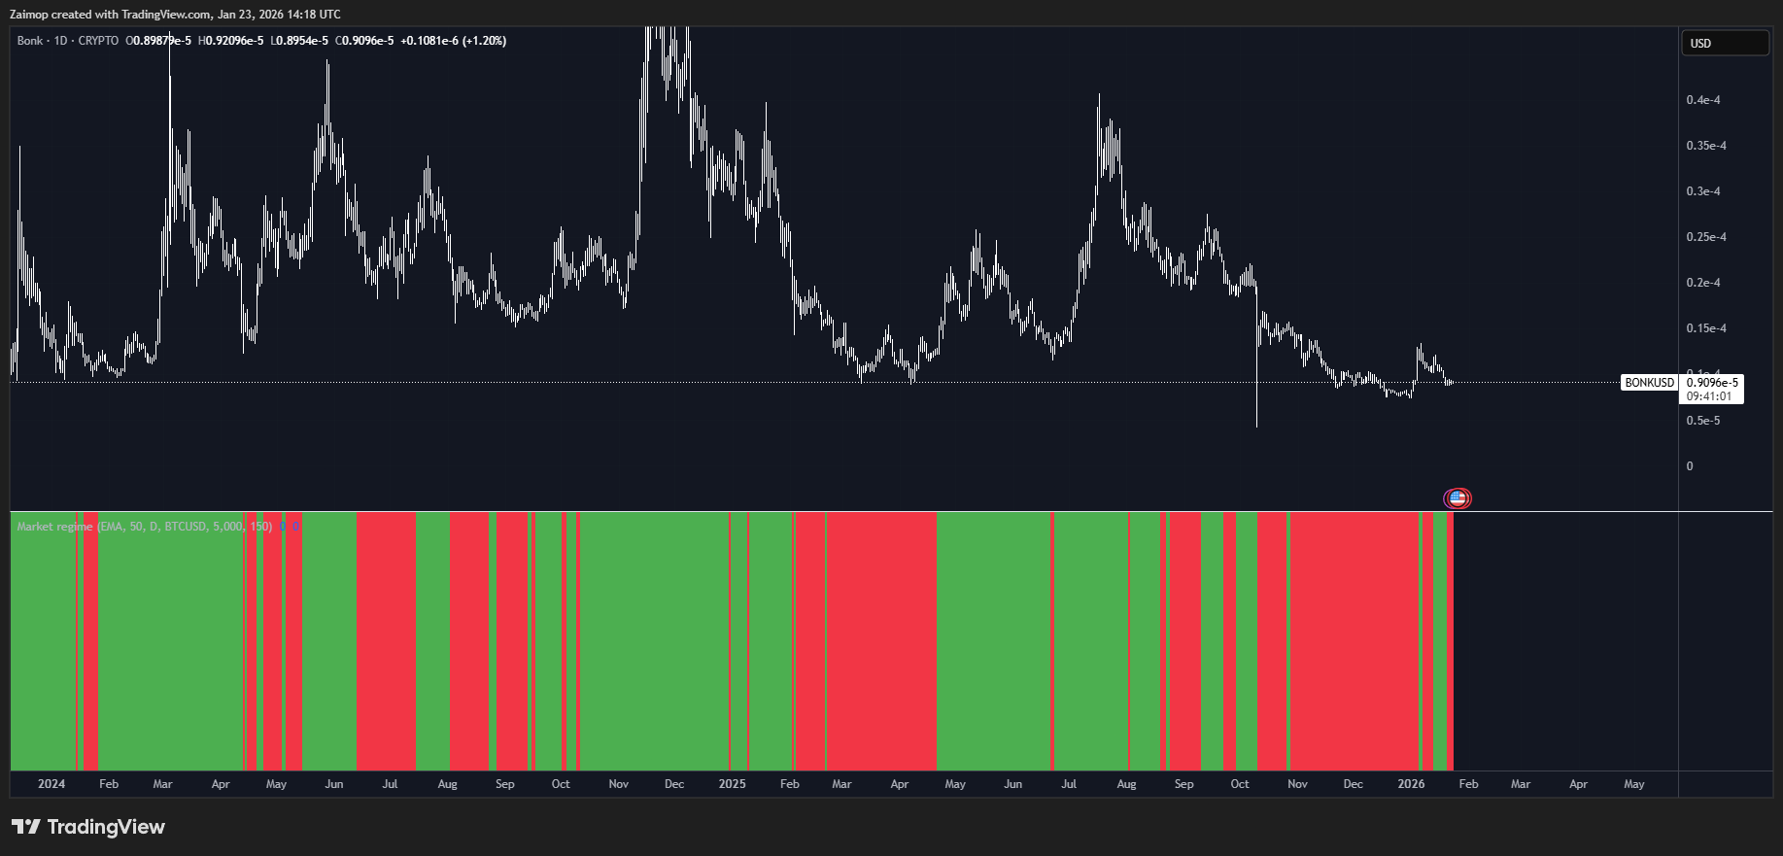Open the USD currency selector

1726,43
